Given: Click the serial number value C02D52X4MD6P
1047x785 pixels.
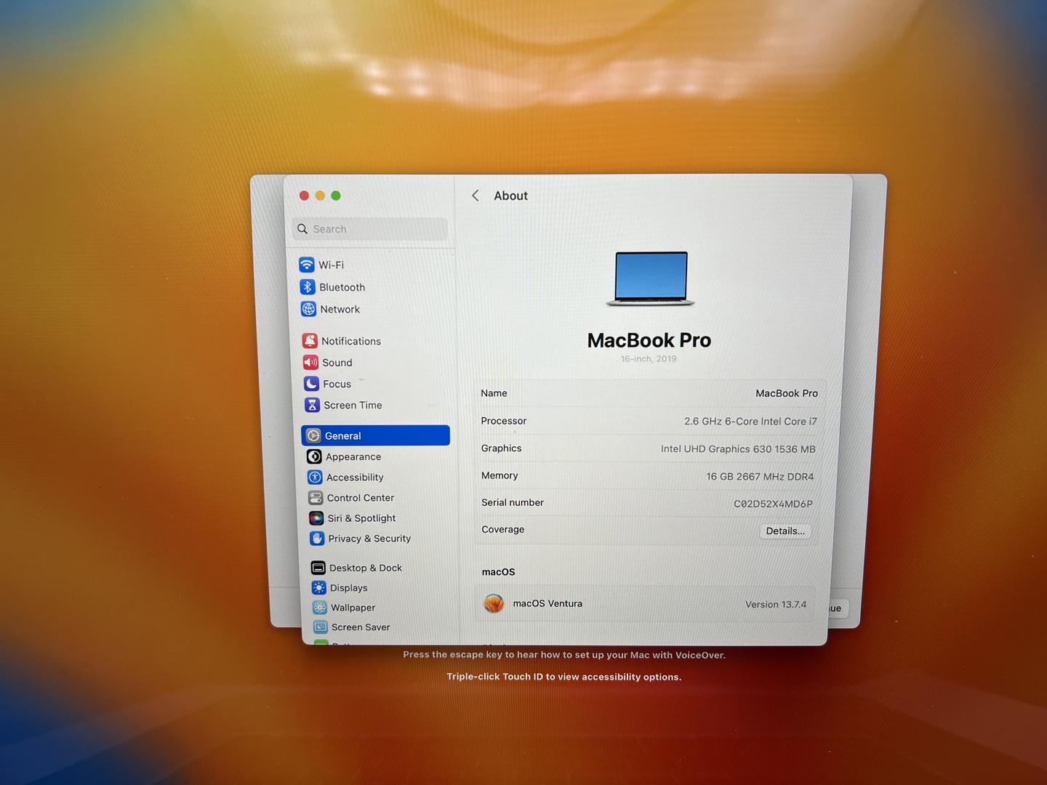Looking at the screenshot, I should pyautogui.click(x=773, y=504).
